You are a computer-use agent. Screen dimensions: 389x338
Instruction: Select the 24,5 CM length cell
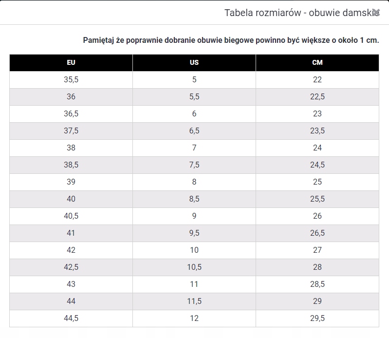coord(317,165)
